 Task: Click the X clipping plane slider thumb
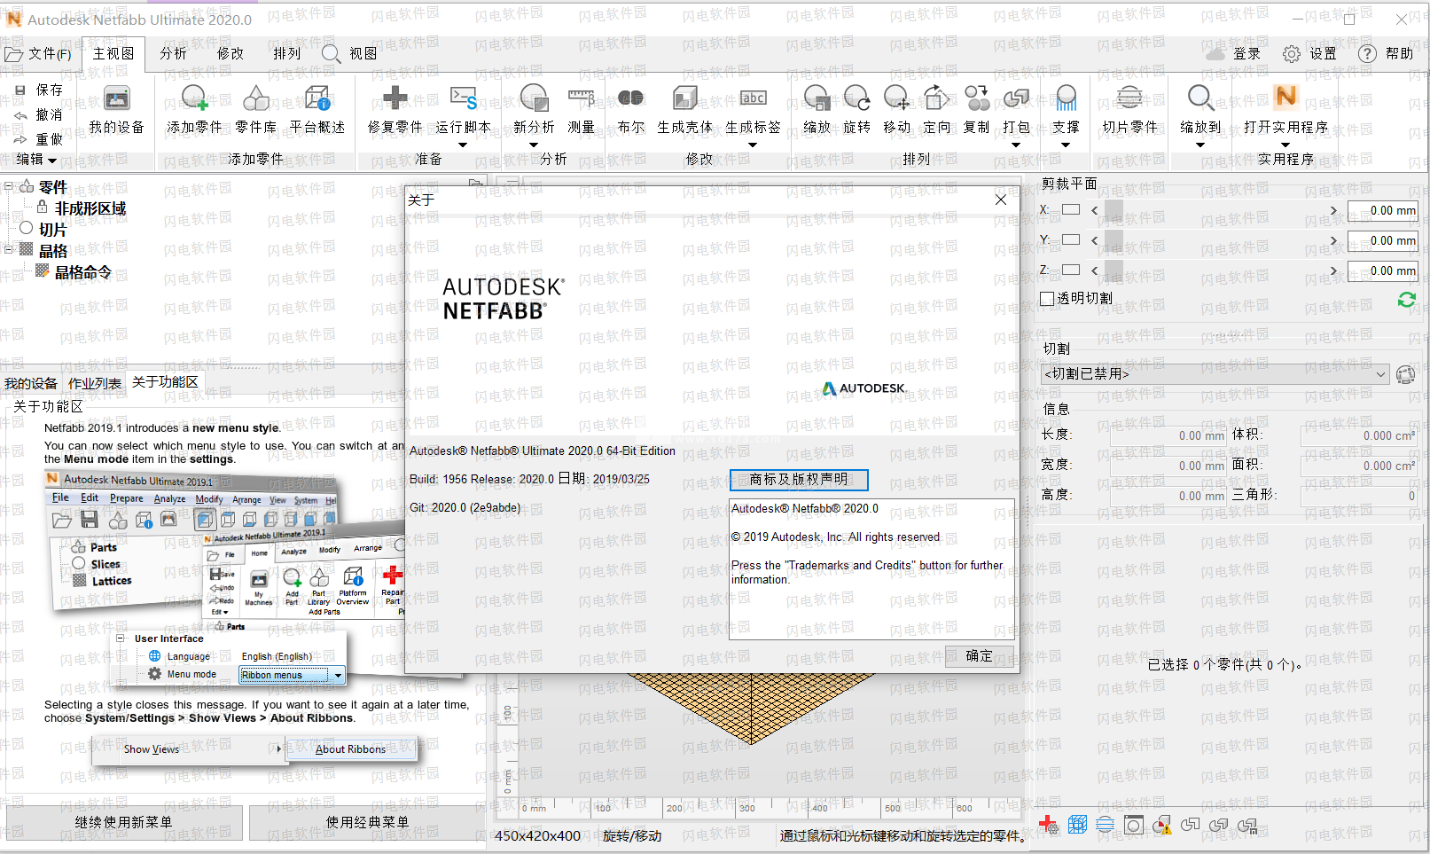(x=1114, y=210)
